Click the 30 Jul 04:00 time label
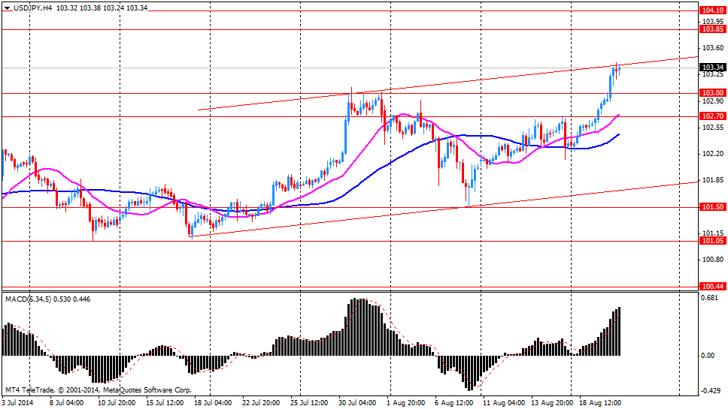728x409 pixels. coord(358,403)
